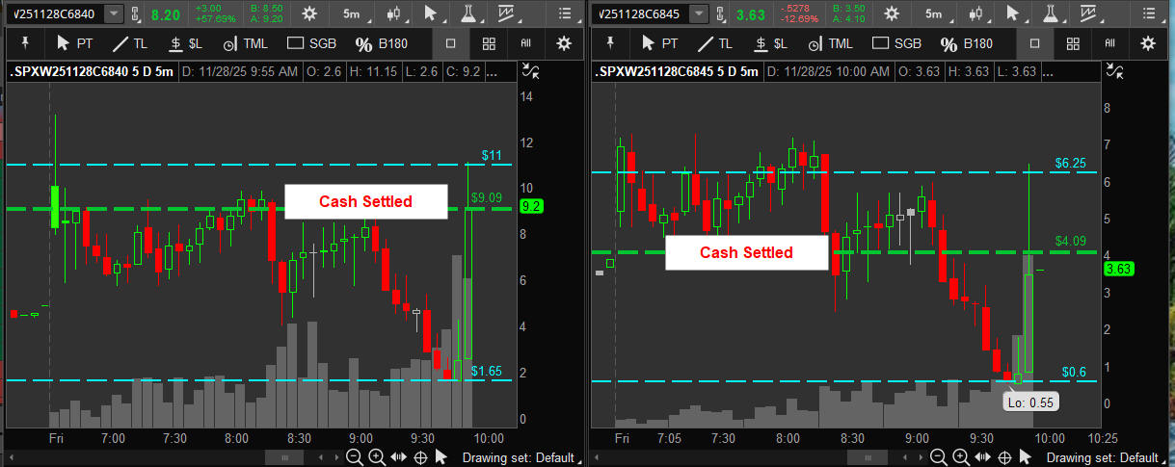The width and height of the screenshot is (1175, 467).
Task: Open drawing toolbar settings gear in 6840 chart
Action: click(x=564, y=43)
